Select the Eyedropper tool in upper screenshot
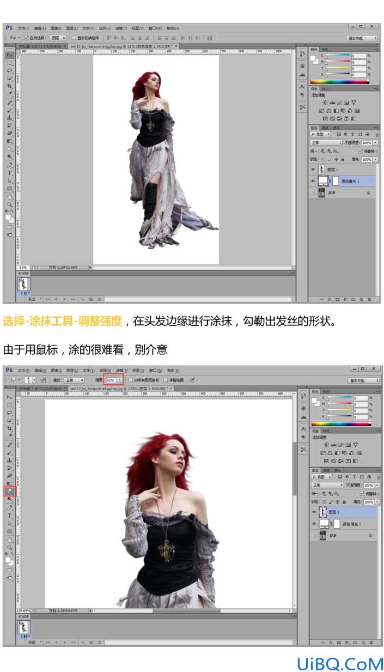This screenshot has height=672, width=384. pos(10,93)
